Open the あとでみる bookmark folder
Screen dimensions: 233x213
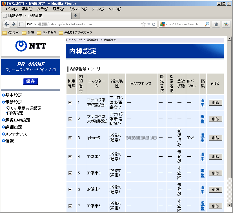[46, 33]
